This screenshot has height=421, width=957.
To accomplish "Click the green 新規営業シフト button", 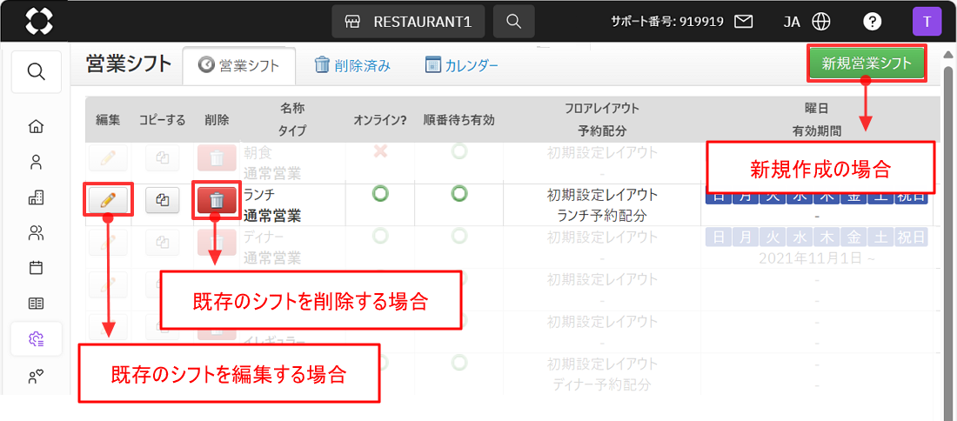I will click(x=866, y=63).
